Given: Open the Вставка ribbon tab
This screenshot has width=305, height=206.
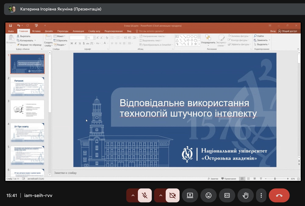Looking at the screenshot, I should pos(36,31).
